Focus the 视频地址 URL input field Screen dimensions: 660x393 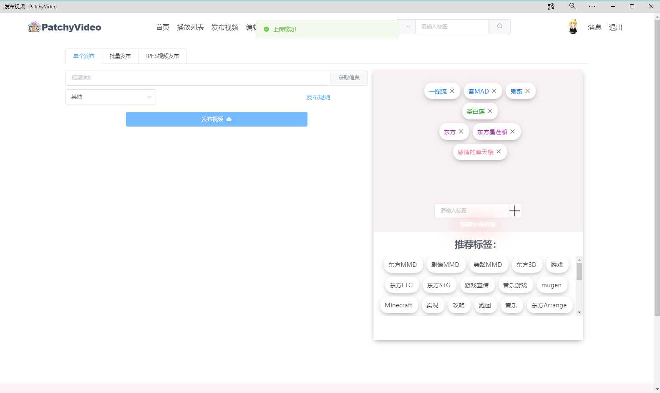pyautogui.click(x=198, y=78)
